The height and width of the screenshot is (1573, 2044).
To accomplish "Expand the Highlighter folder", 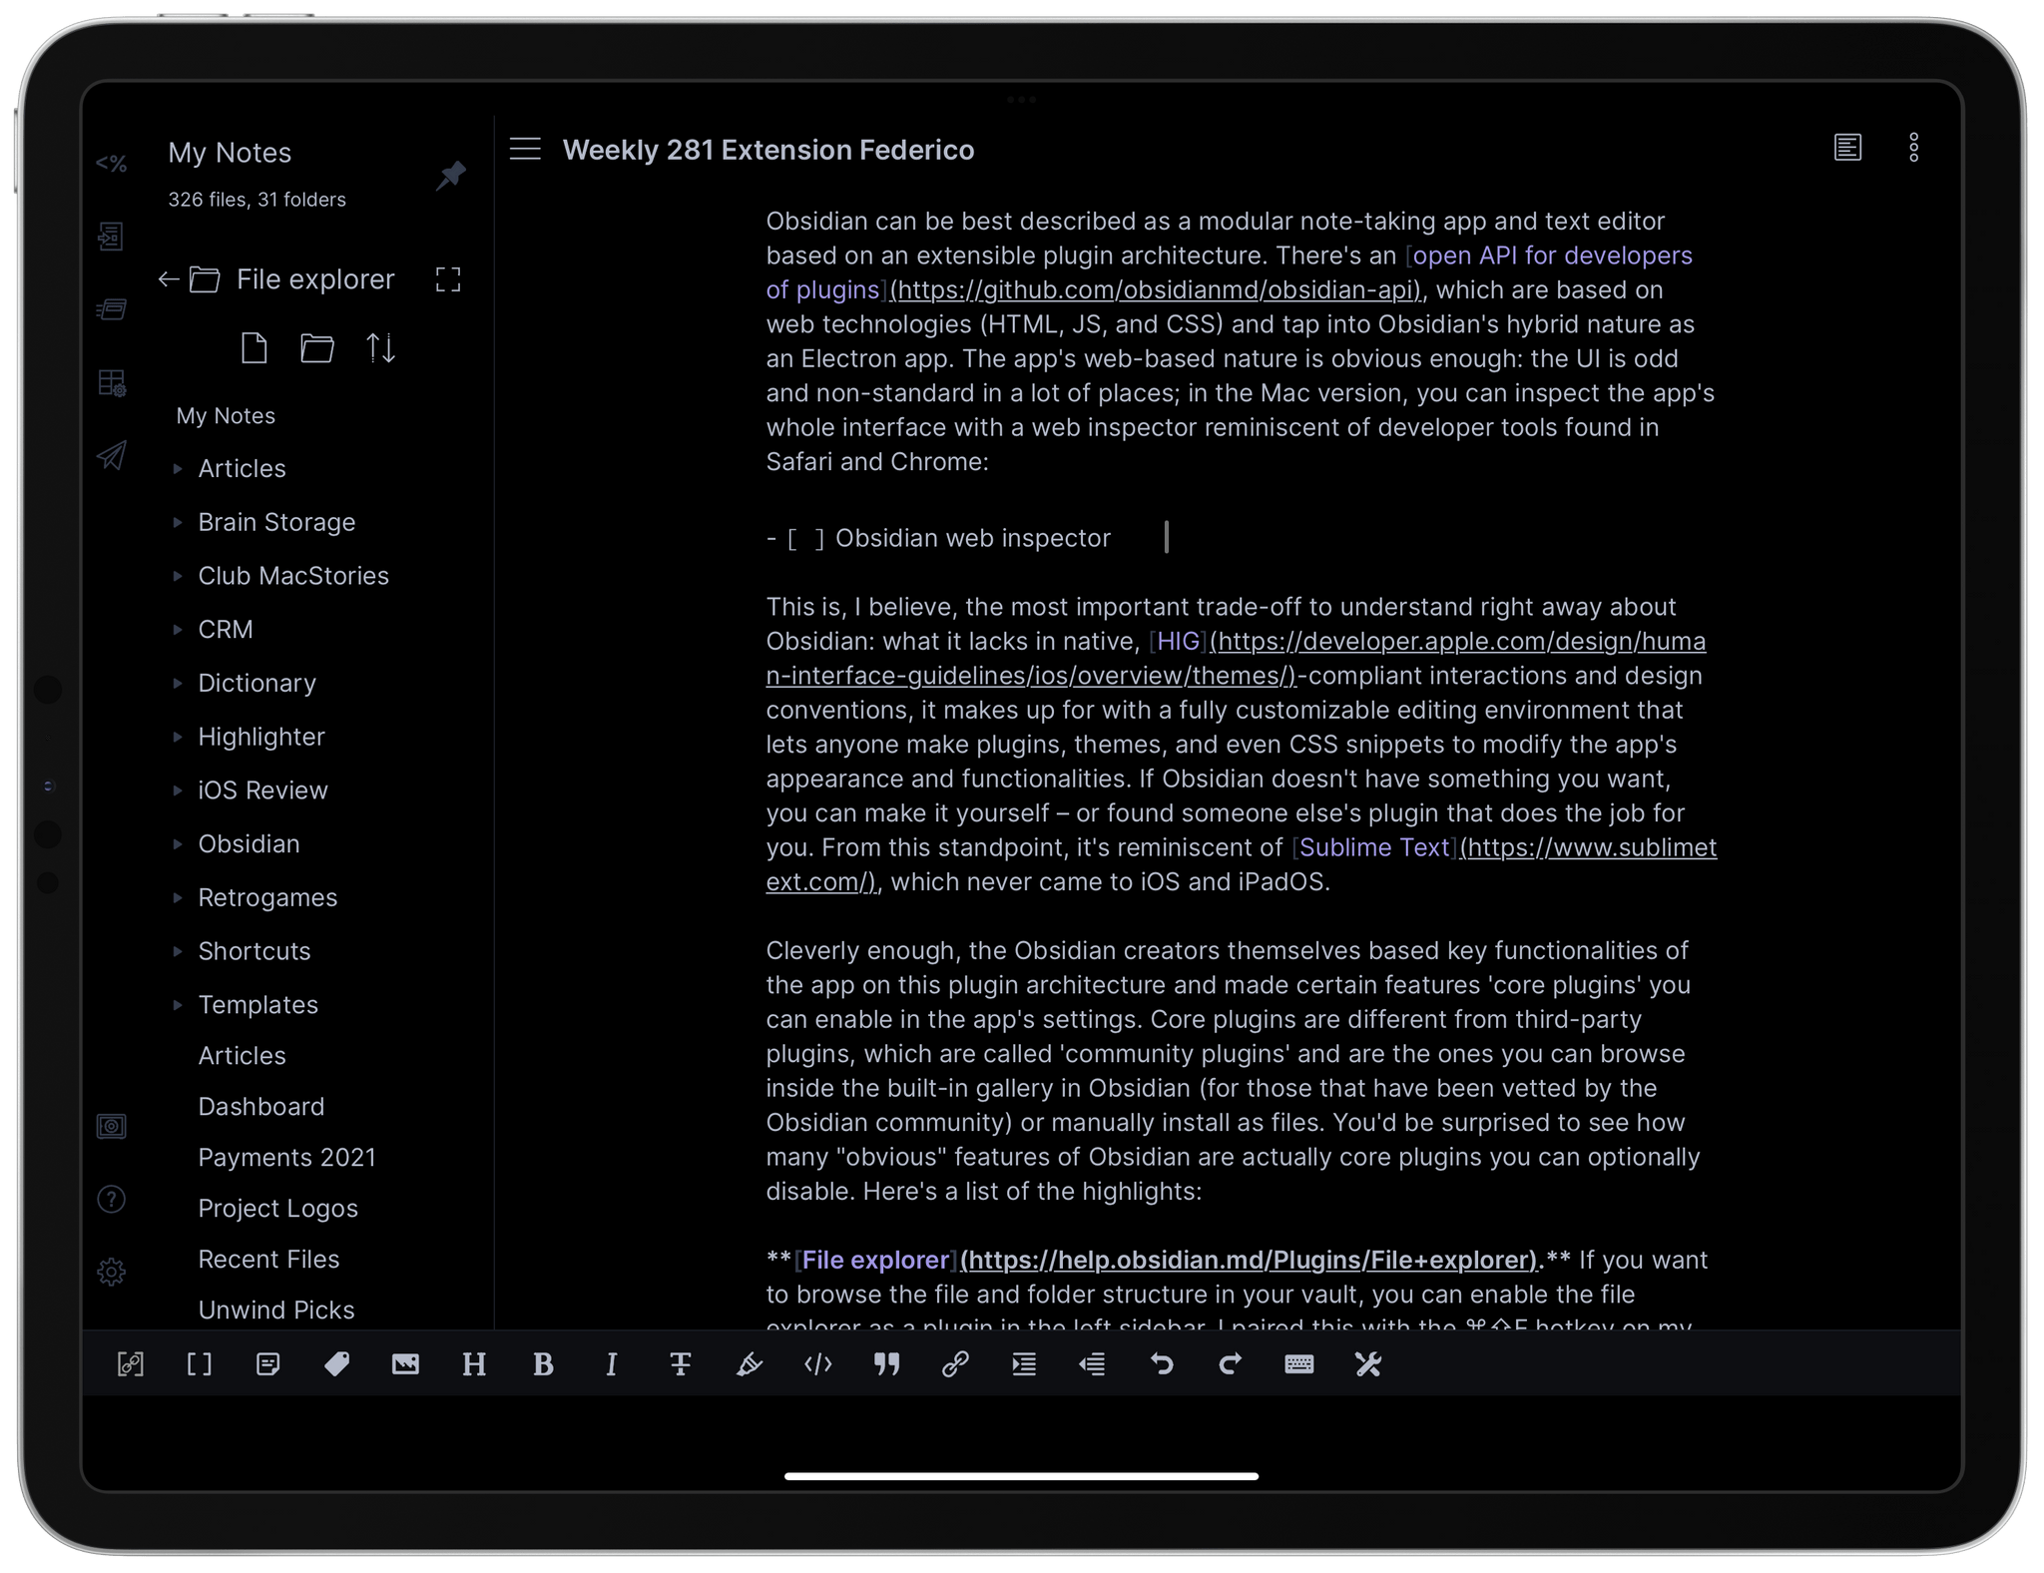I will click(178, 737).
